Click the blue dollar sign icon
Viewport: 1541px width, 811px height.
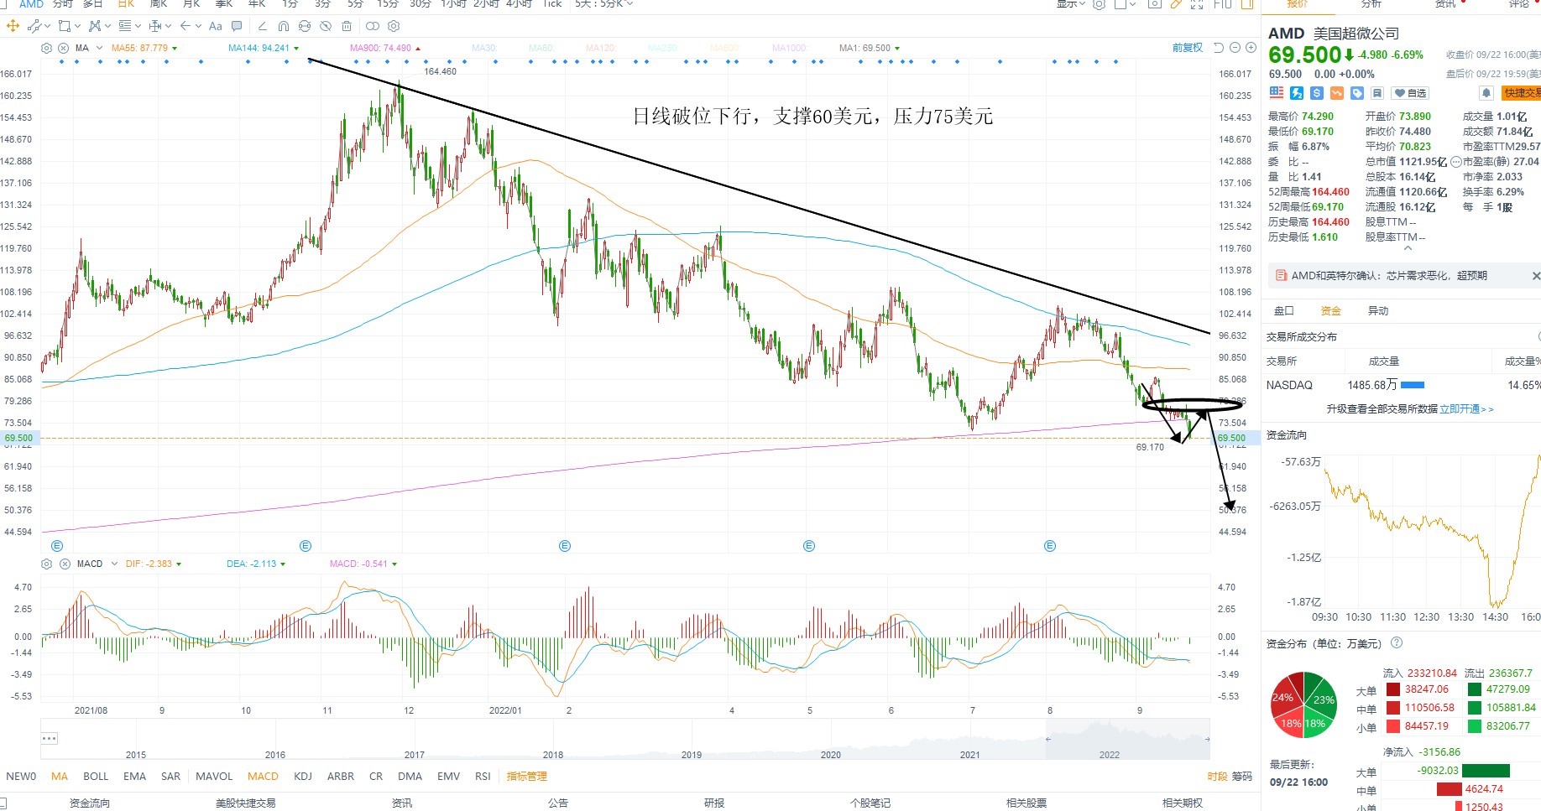point(1317,93)
